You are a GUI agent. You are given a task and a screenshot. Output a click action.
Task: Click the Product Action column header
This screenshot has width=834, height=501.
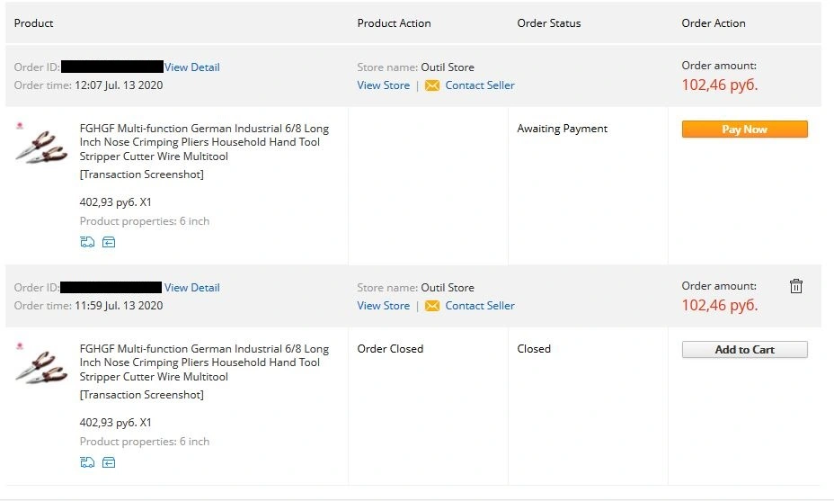395,23
